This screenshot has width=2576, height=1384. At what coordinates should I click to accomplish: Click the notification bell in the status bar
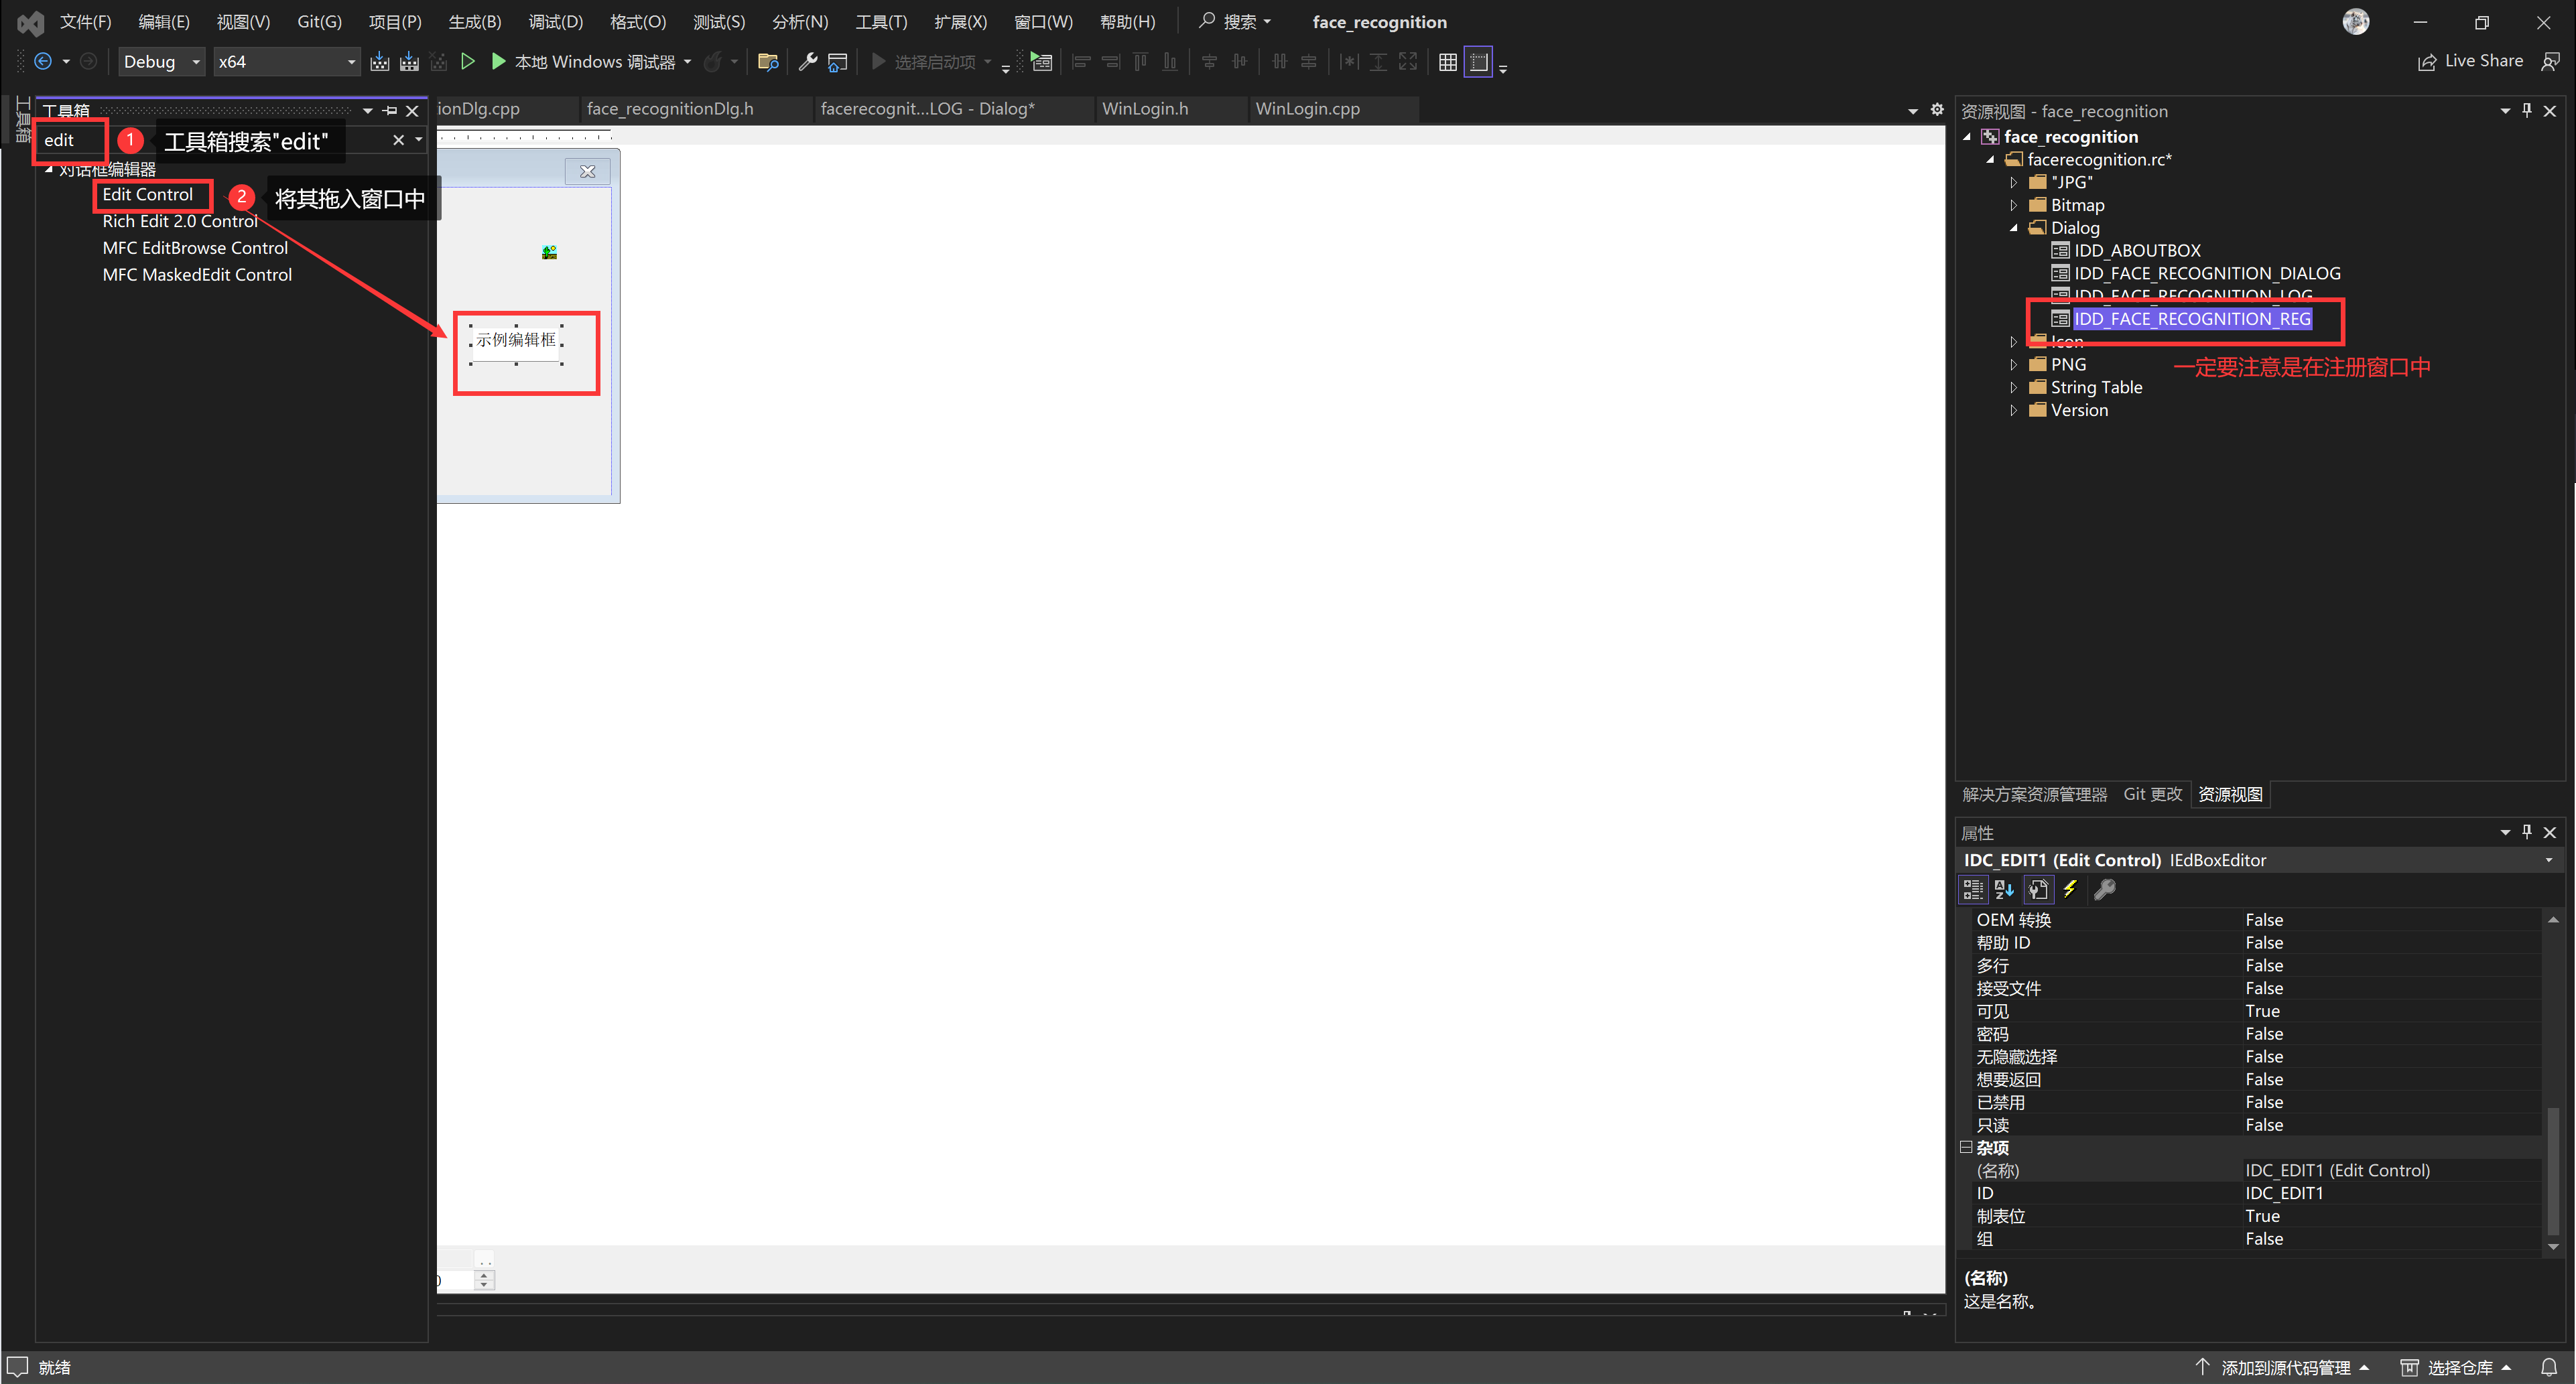(x=2549, y=1367)
